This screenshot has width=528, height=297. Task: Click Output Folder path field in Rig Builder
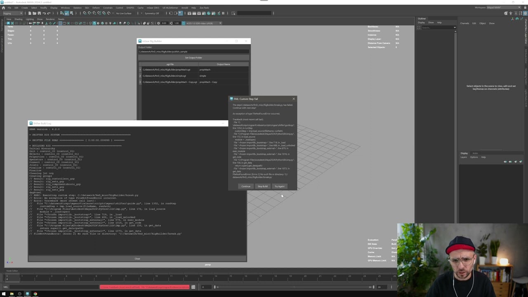pyautogui.click(x=193, y=52)
